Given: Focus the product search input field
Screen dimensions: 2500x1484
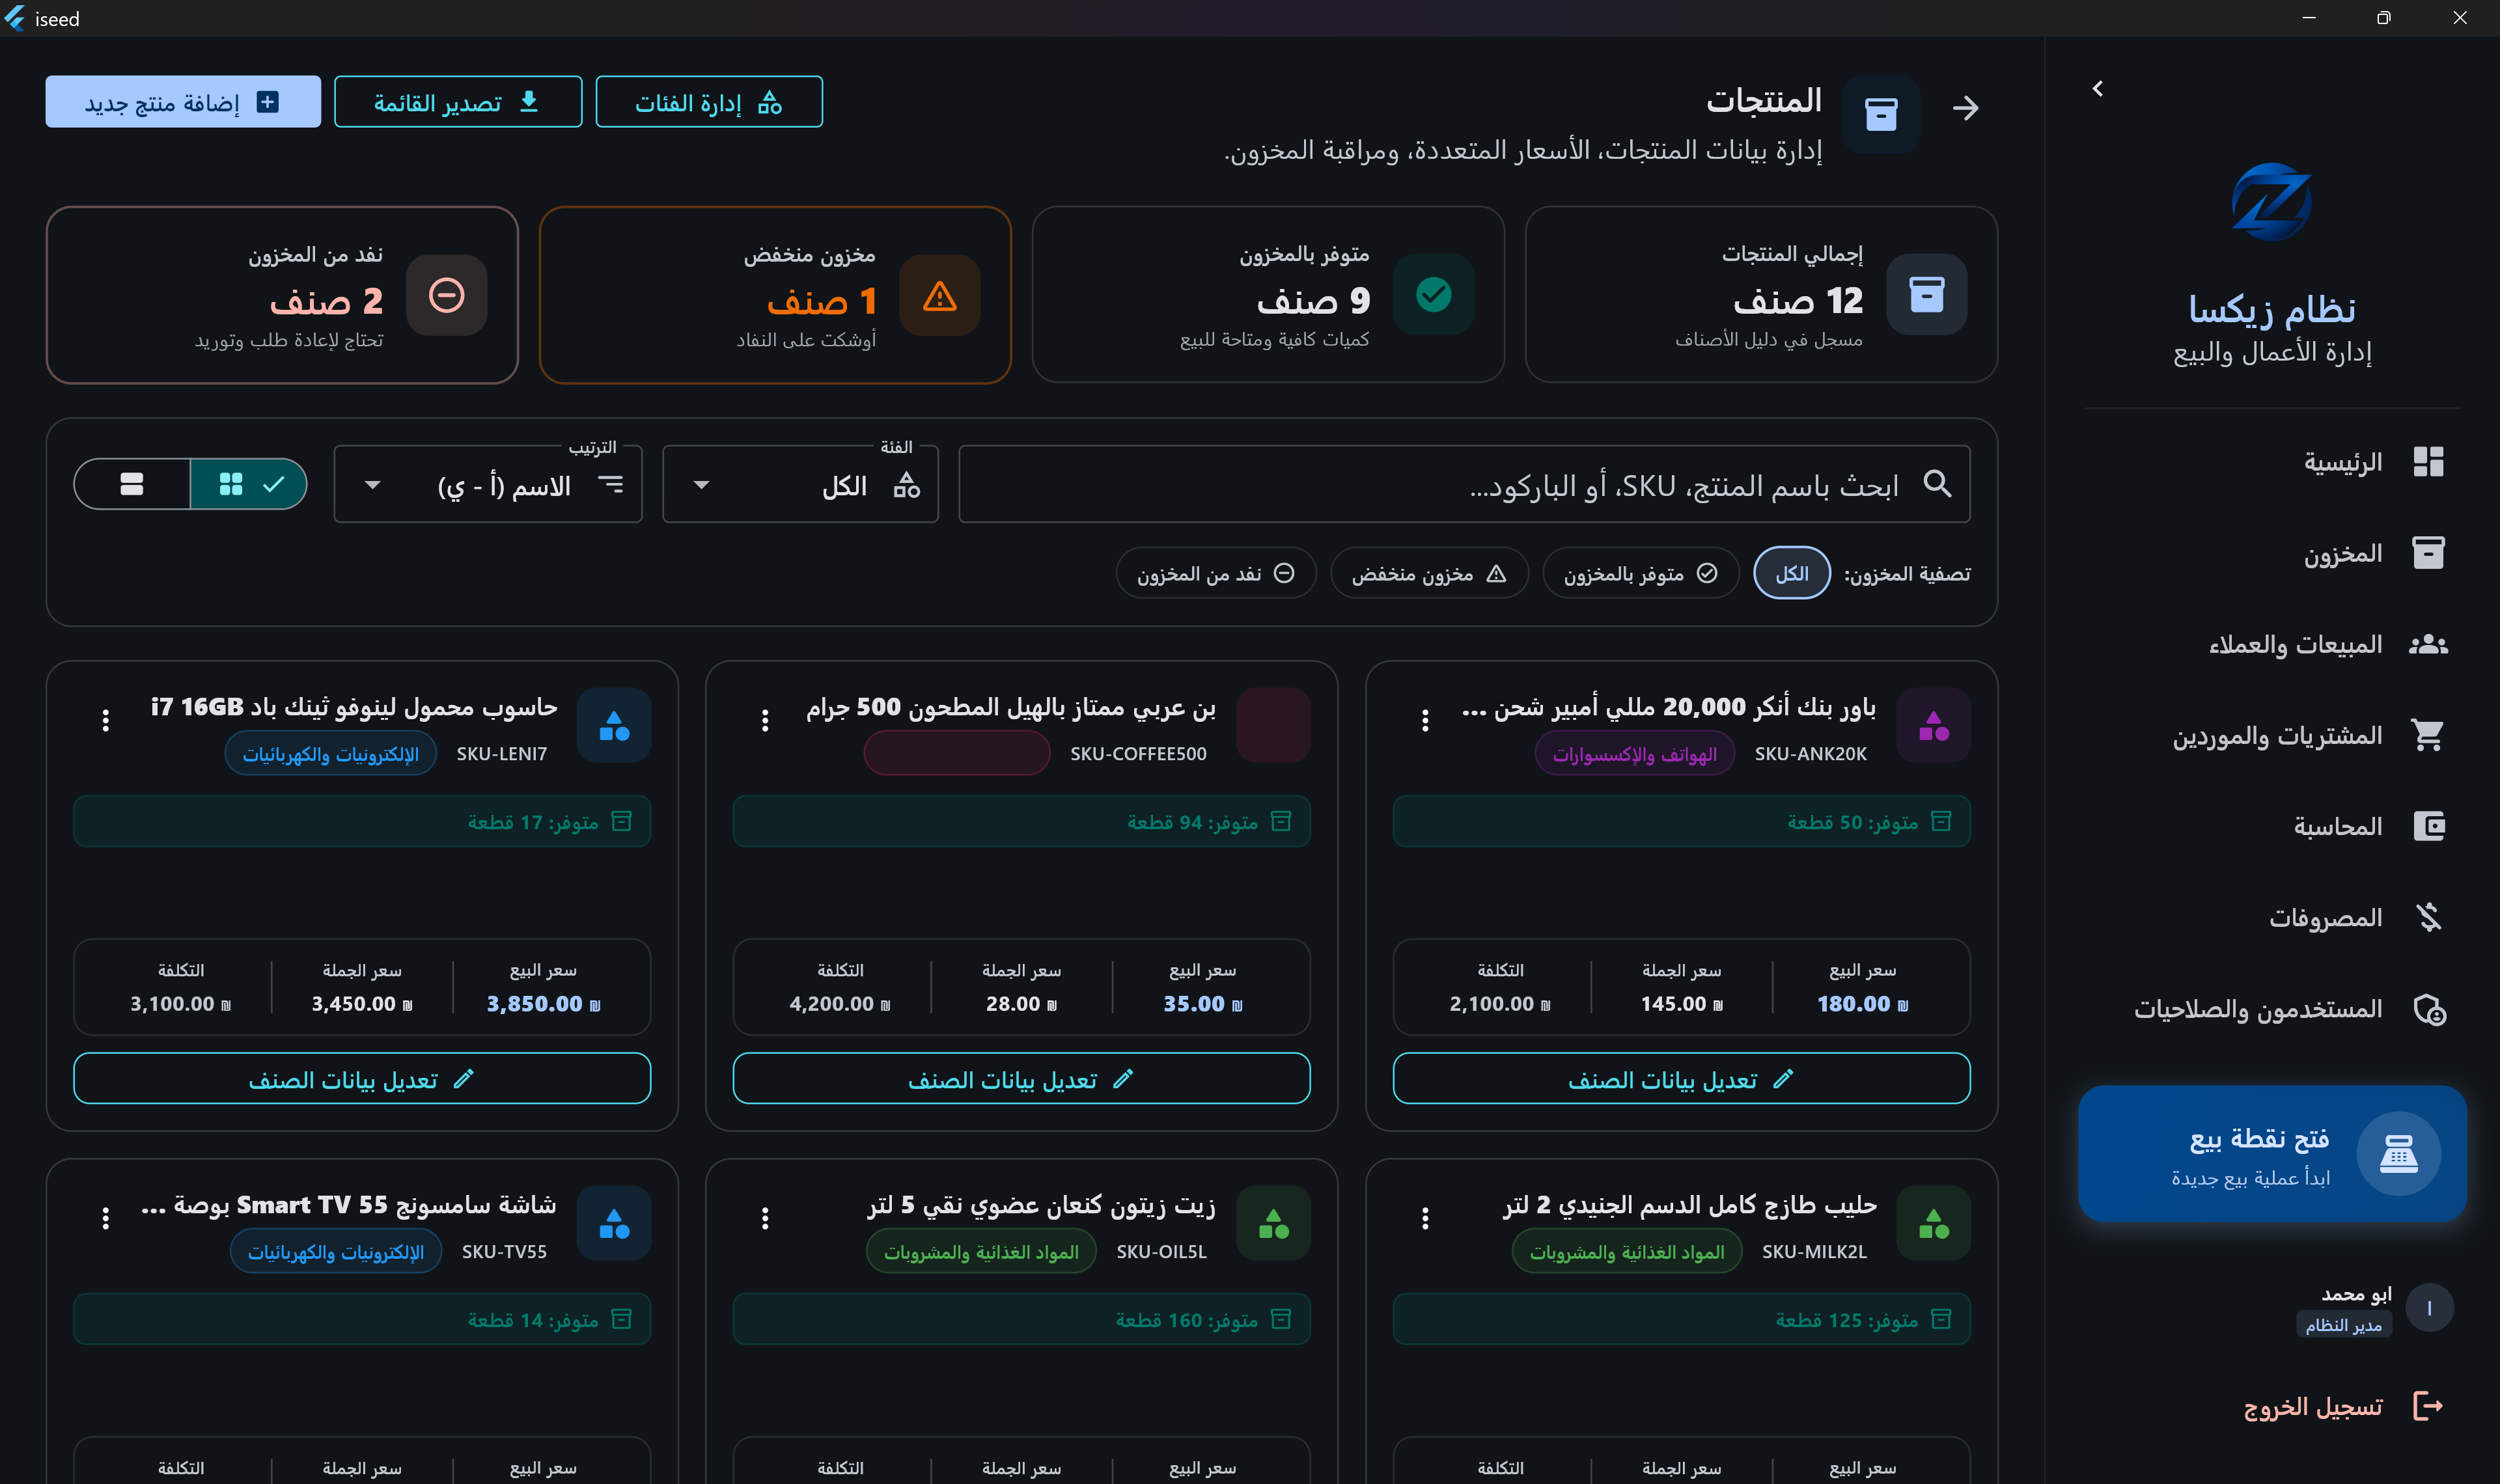Looking at the screenshot, I should (1464, 484).
